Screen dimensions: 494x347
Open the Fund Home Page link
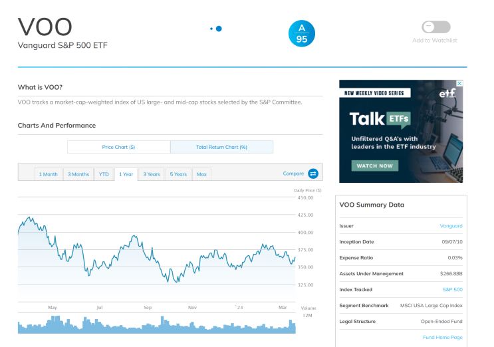pyautogui.click(x=443, y=337)
